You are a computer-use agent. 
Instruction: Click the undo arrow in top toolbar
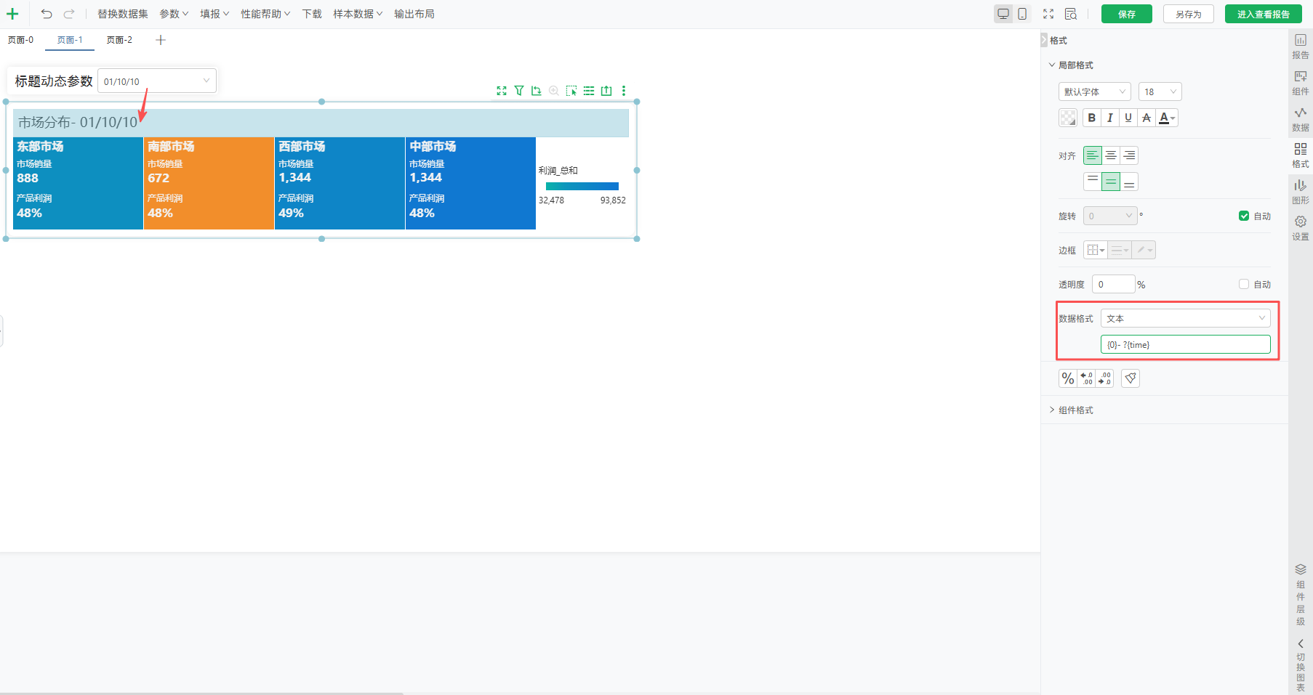click(x=47, y=14)
